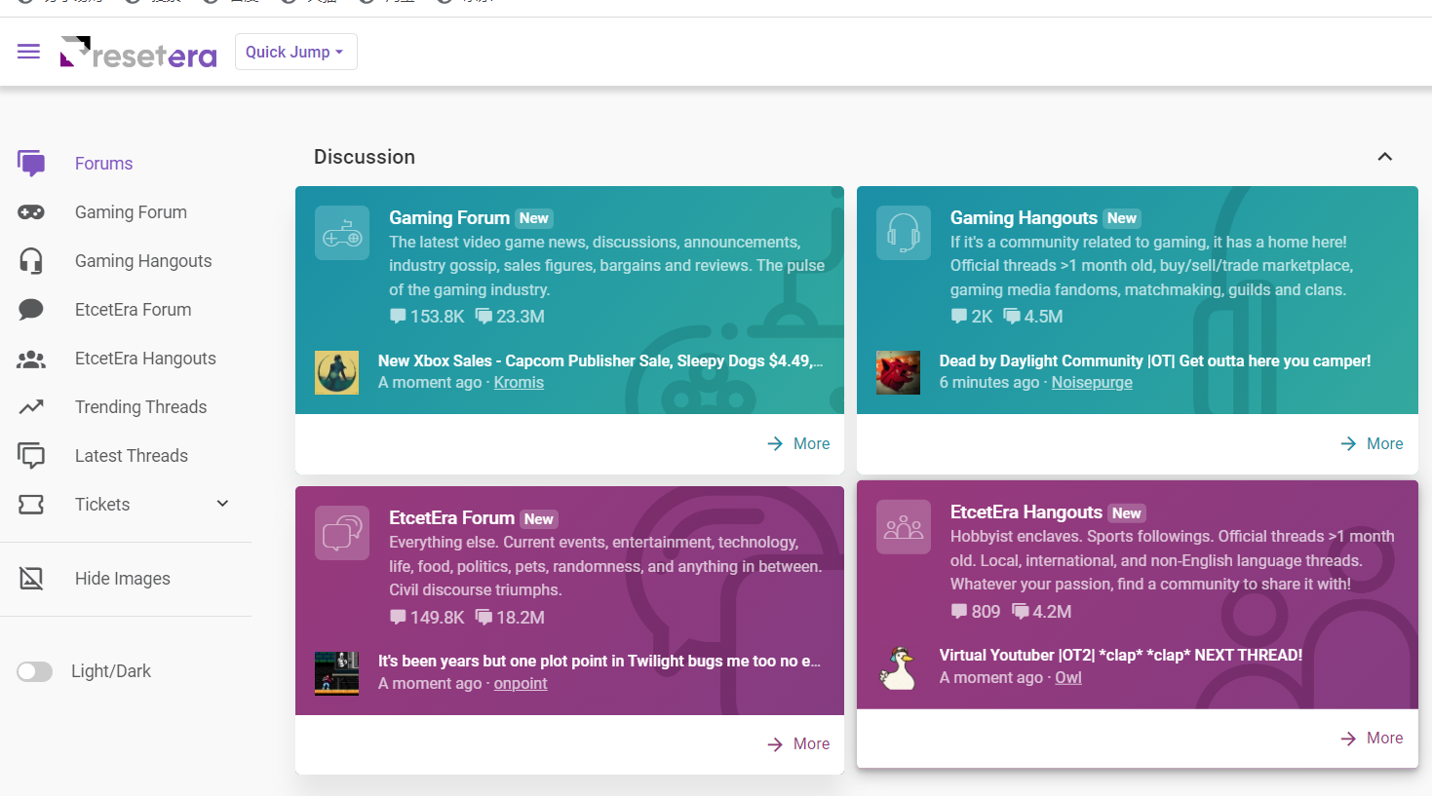Click the Virtual Youtuber thread duck avatar
The width and height of the screenshot is (1432, 796).
(898, 667)
